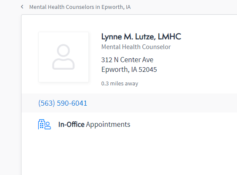Screen dimensions: 237x175
Task: Click the person portion of appointments icon
Action: tap(48, 126)
